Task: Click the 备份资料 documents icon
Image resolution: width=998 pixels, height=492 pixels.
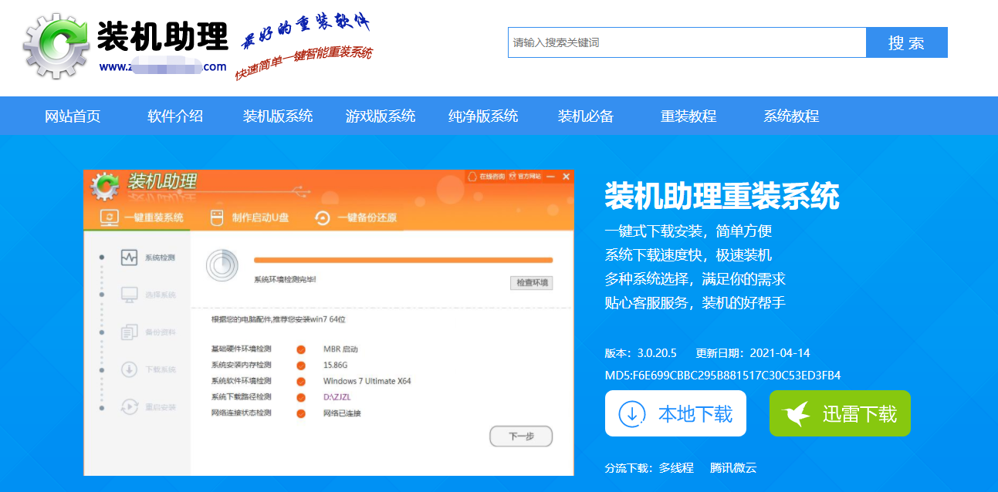Action: click(129, 332)
